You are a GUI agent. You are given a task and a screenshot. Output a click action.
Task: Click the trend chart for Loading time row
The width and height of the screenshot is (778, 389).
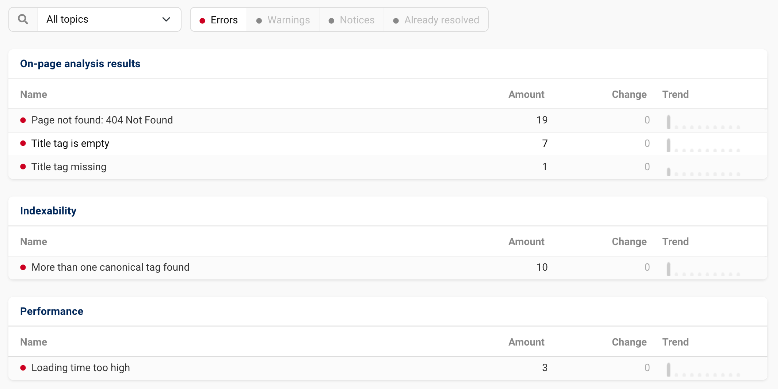coord(703,370)
